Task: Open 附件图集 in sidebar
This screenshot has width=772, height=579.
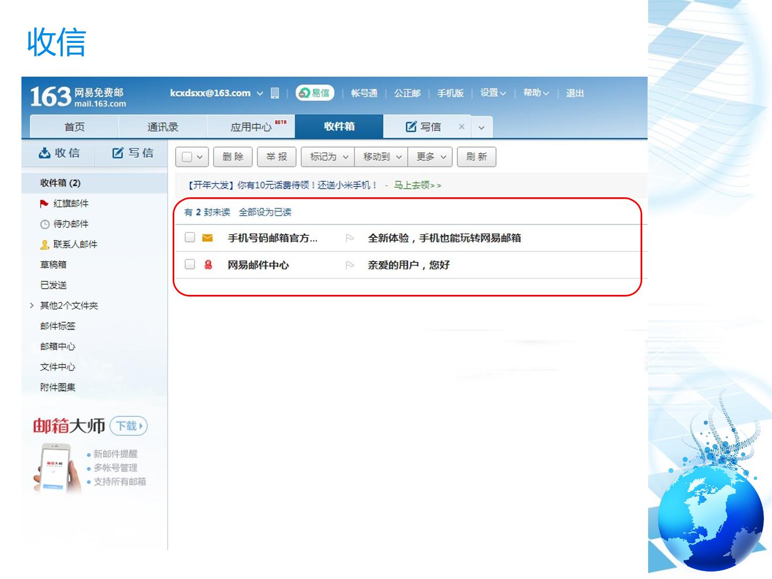Action: 57,387
